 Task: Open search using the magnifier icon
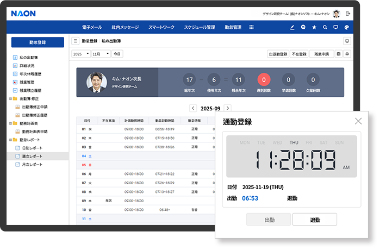(x=325, y=27)
